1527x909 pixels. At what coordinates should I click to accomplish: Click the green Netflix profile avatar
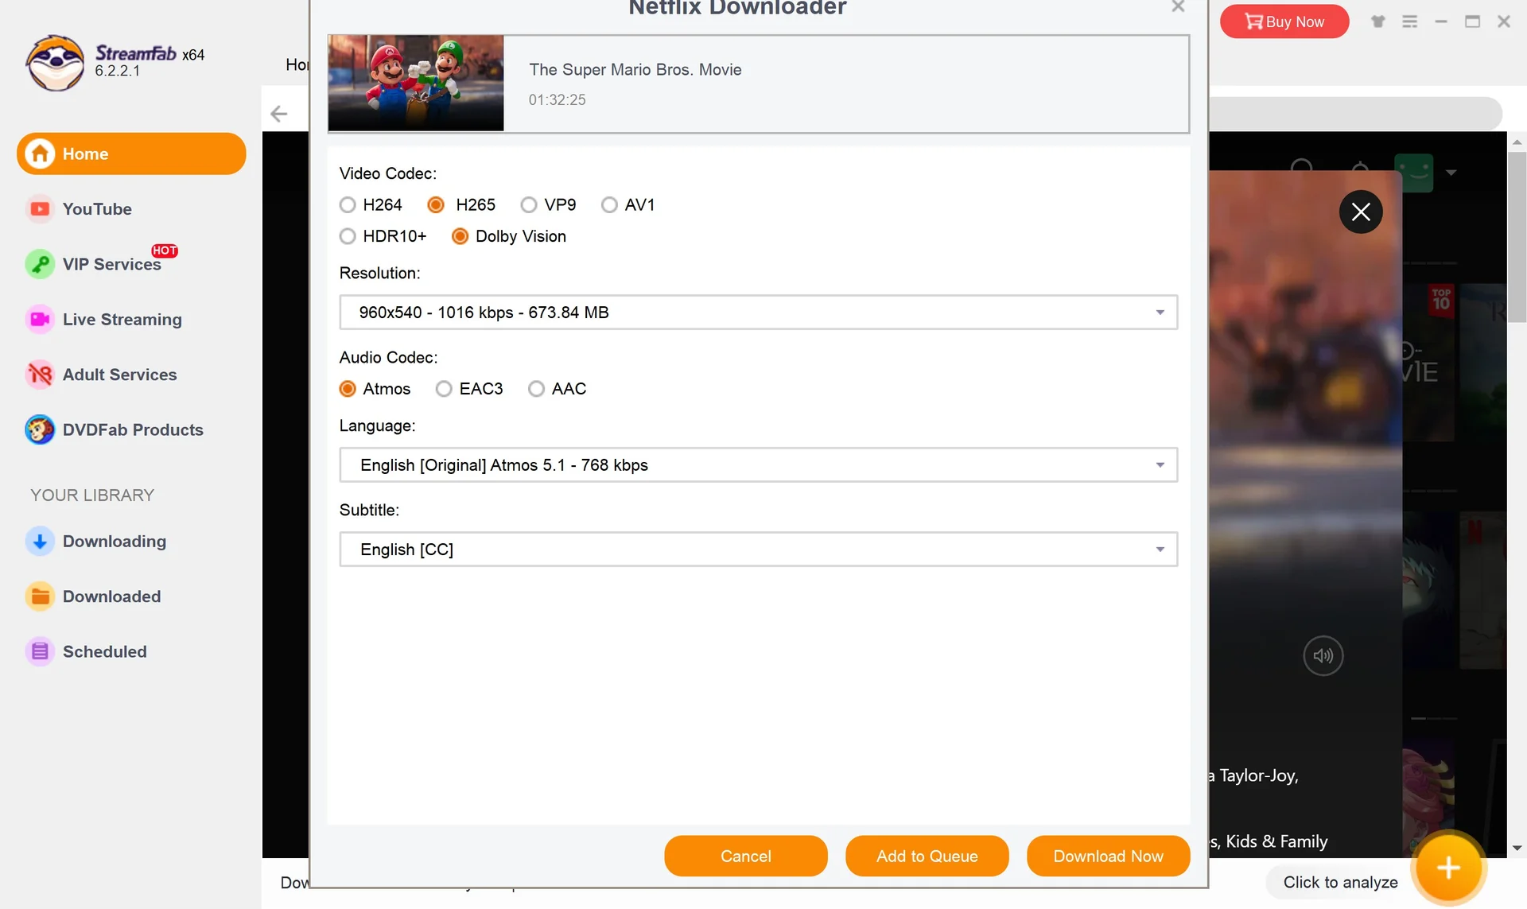[1414, 173]
